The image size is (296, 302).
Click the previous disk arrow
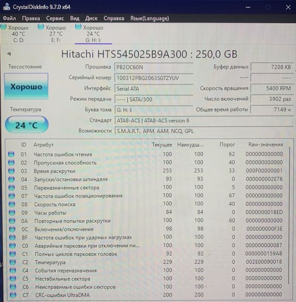pyautogui.click(x=9, y=54)
